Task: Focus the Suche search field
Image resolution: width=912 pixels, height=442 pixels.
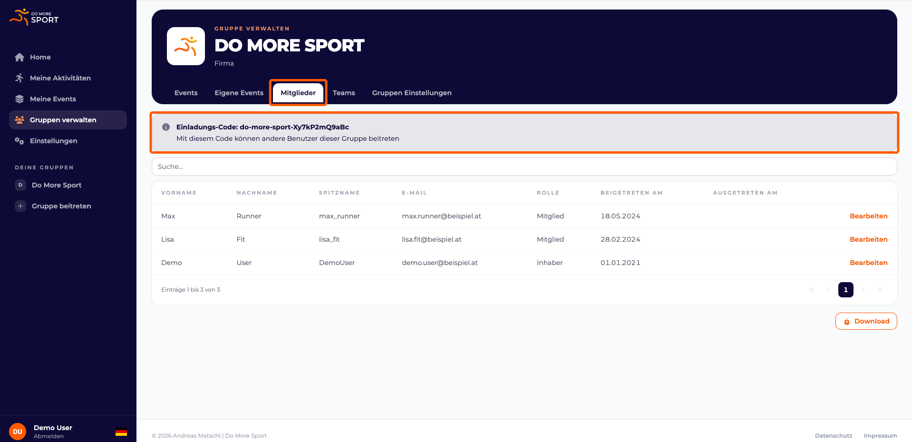Action: click(524, 167)
